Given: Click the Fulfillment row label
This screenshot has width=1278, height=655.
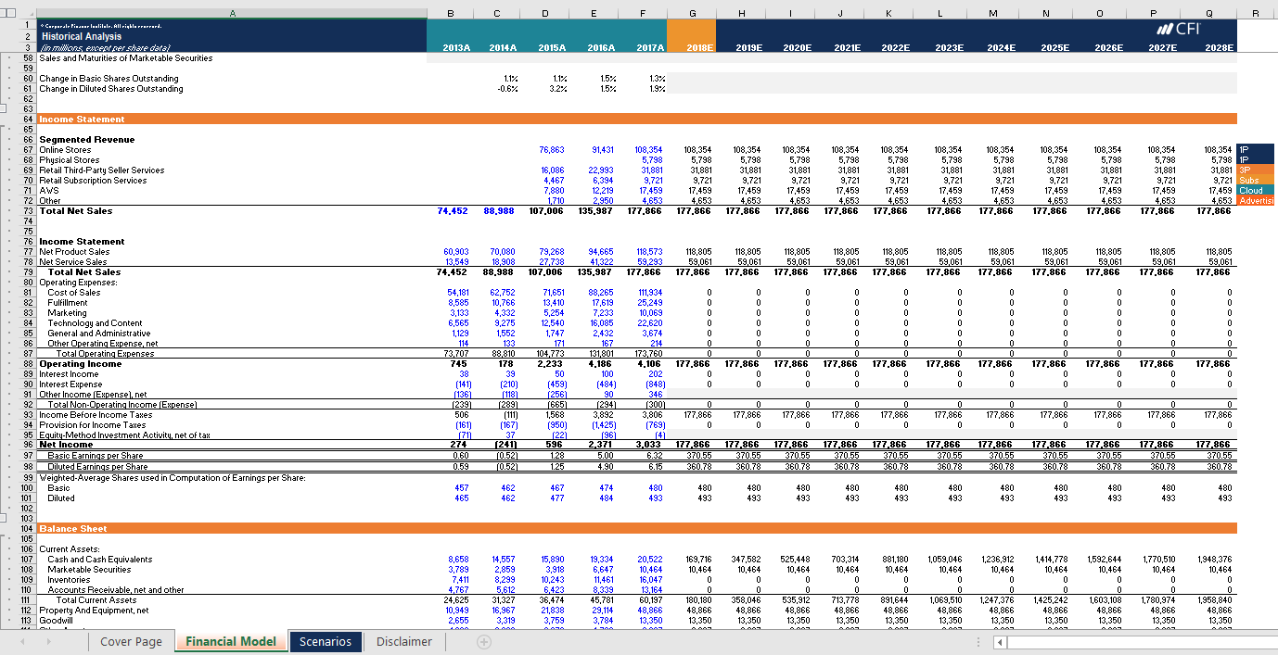Looking at the screenshot, I should [67, 302].
